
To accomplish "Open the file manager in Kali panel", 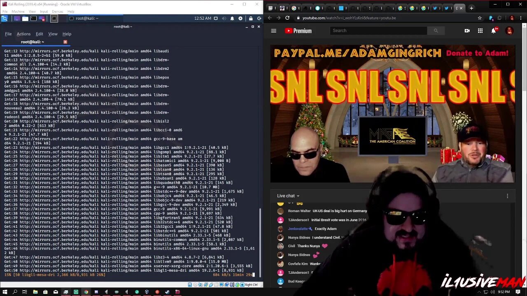I will coord(25,18).
